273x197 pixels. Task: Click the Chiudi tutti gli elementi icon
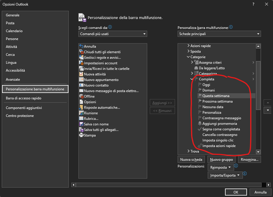coord(81,52)
